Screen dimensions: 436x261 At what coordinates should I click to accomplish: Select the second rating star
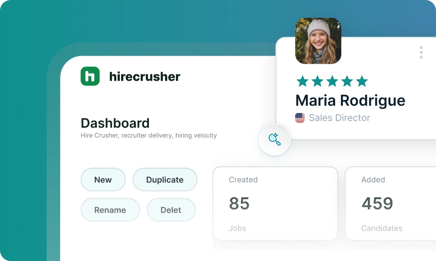318,81
